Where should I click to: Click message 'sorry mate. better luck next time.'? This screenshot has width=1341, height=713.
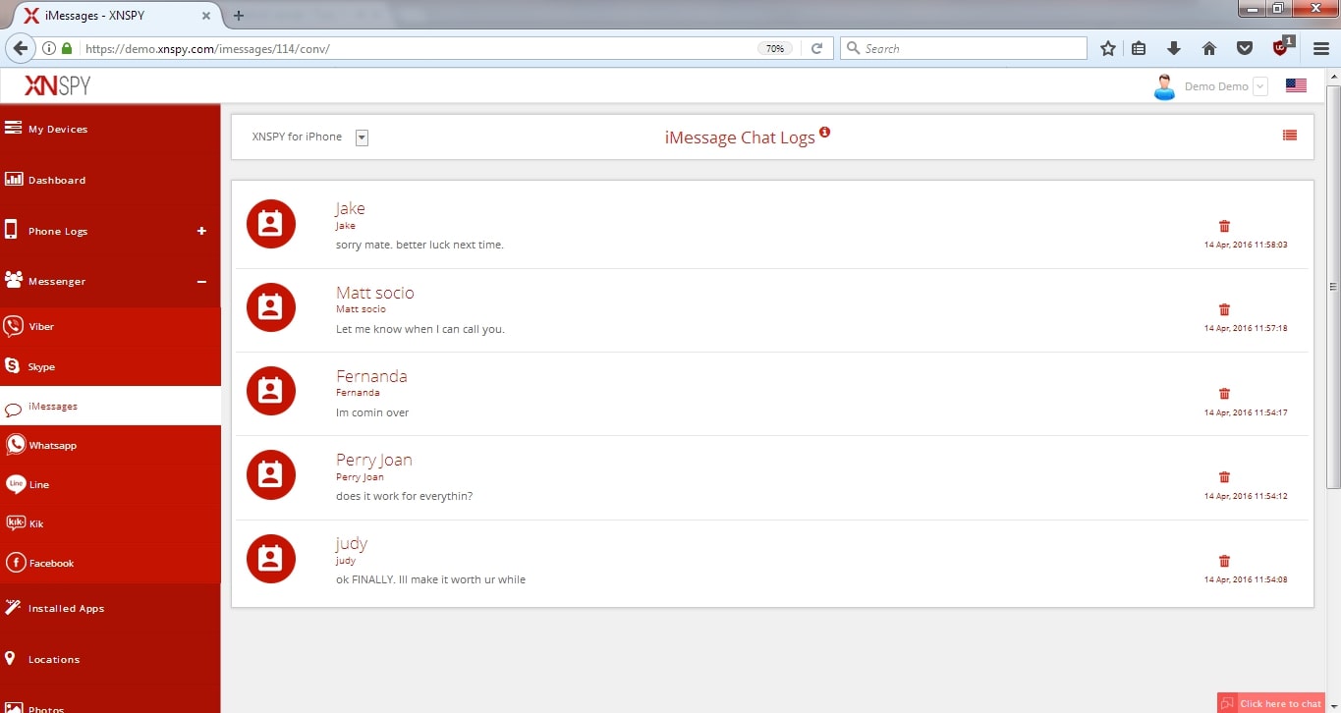tap(419, 245)
